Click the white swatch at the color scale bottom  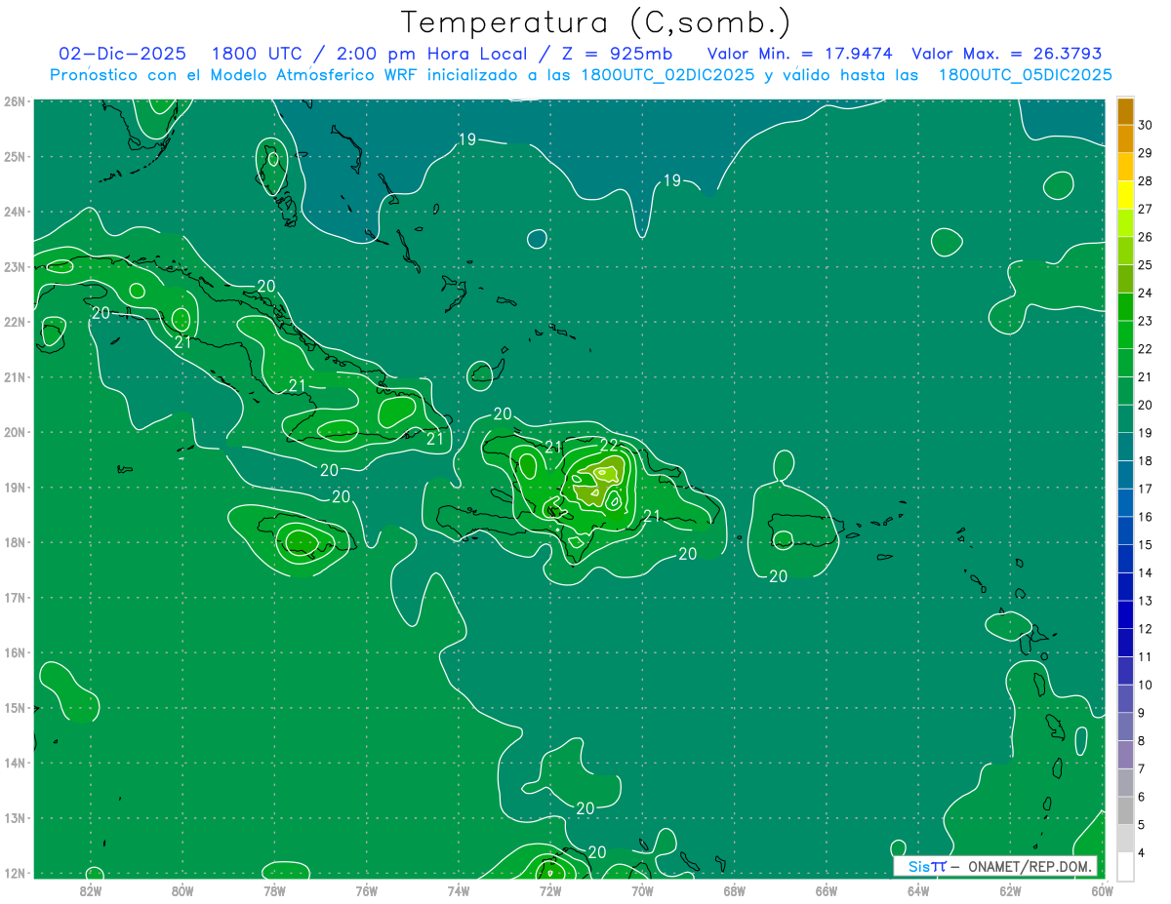pos(1125,866)
